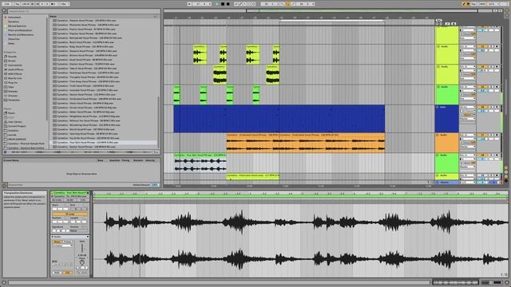The image size is (511, 287).
Task: Click the Previous Locator arrow button
Action: click(437, 24)
